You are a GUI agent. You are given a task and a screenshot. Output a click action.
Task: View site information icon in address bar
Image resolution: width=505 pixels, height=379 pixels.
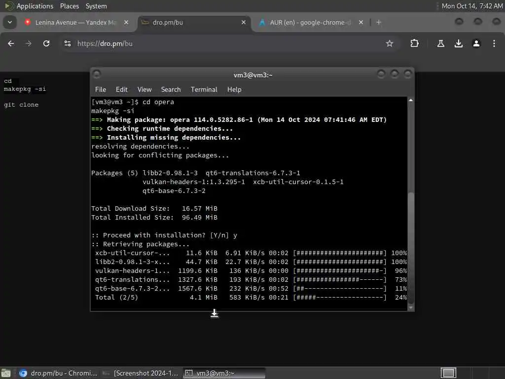[x=67, y=43]
